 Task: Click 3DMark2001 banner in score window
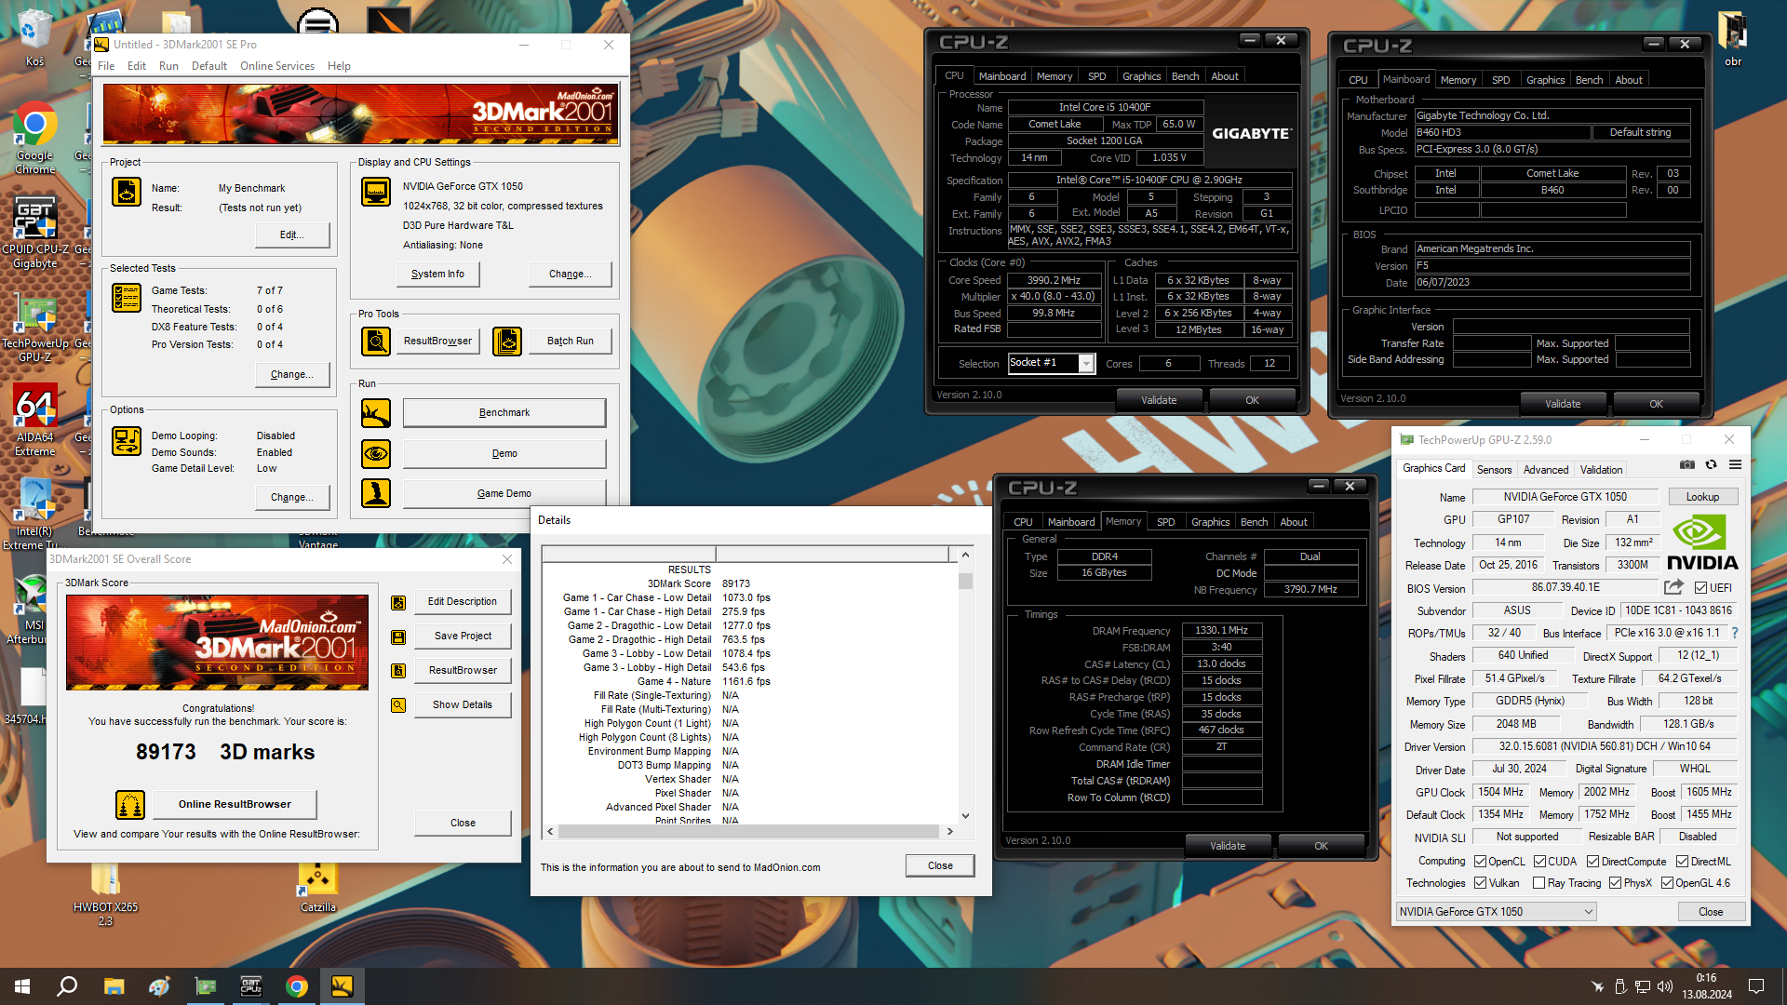(x=217, y=643)
